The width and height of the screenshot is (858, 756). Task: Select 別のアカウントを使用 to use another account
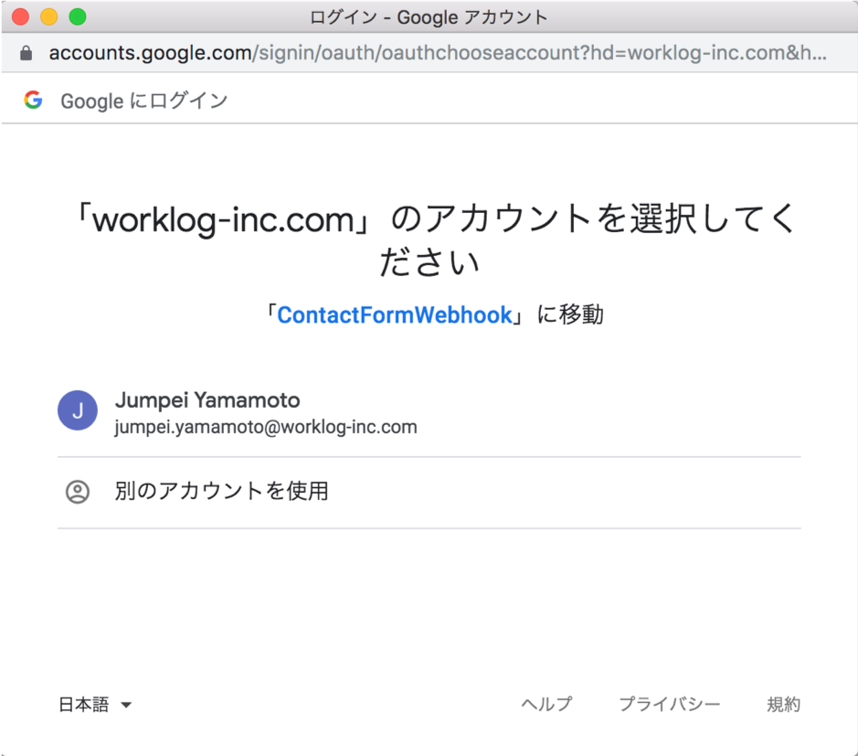tap(222, 492)
